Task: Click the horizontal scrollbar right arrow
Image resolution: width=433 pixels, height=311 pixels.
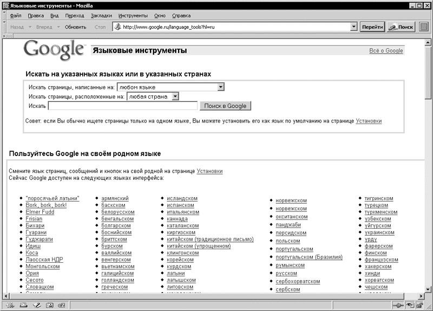Action: tap(421, 296)
